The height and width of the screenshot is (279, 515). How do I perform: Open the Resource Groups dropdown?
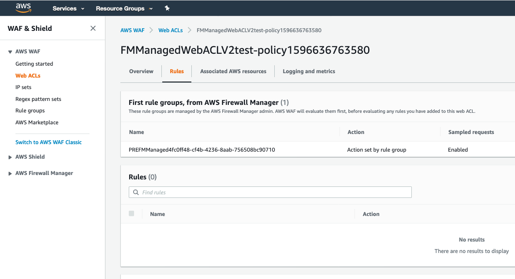click(124, 8)
